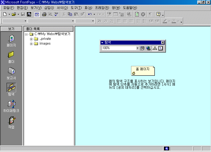Undo the last action with the arrow icon
Viewport: 211px width, 152px height.
90,14
